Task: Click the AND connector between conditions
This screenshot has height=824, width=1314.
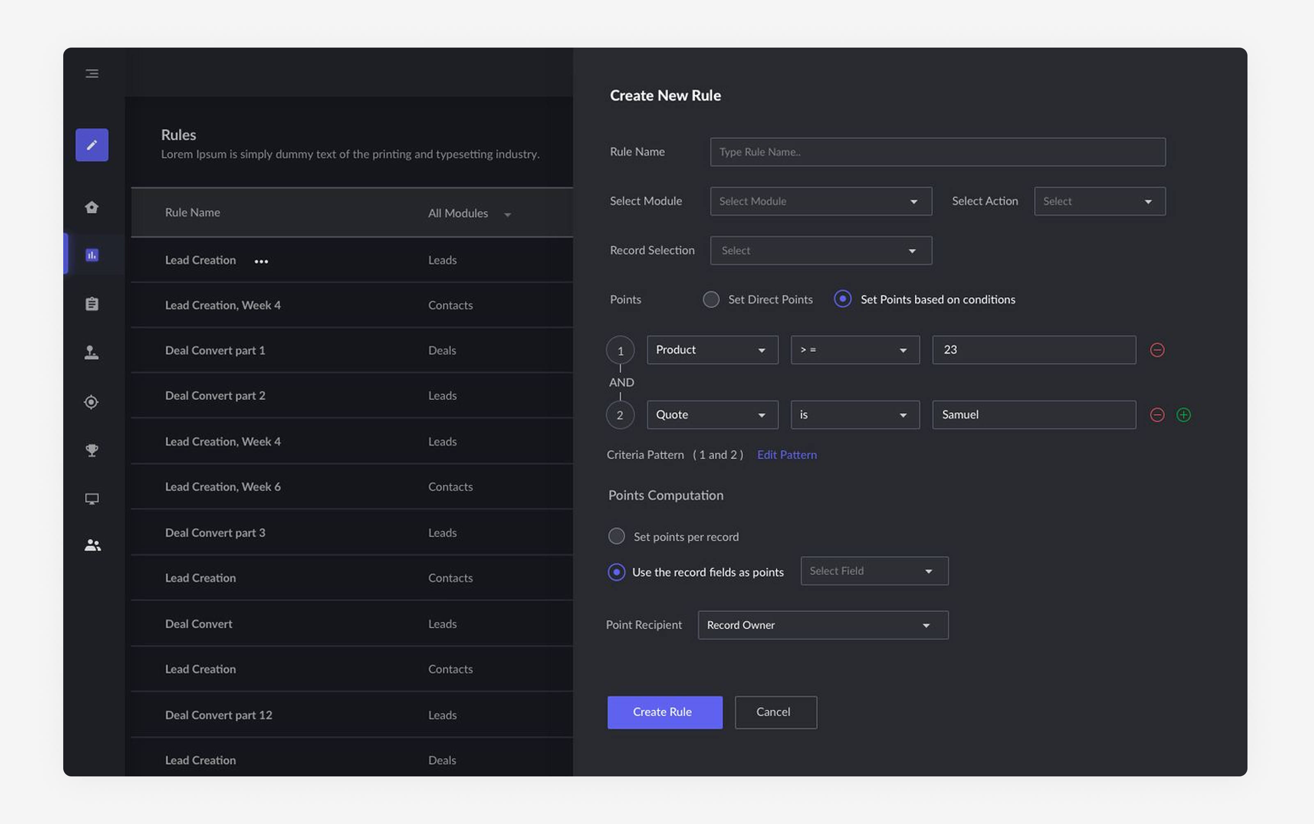Action: coord(621,382)
